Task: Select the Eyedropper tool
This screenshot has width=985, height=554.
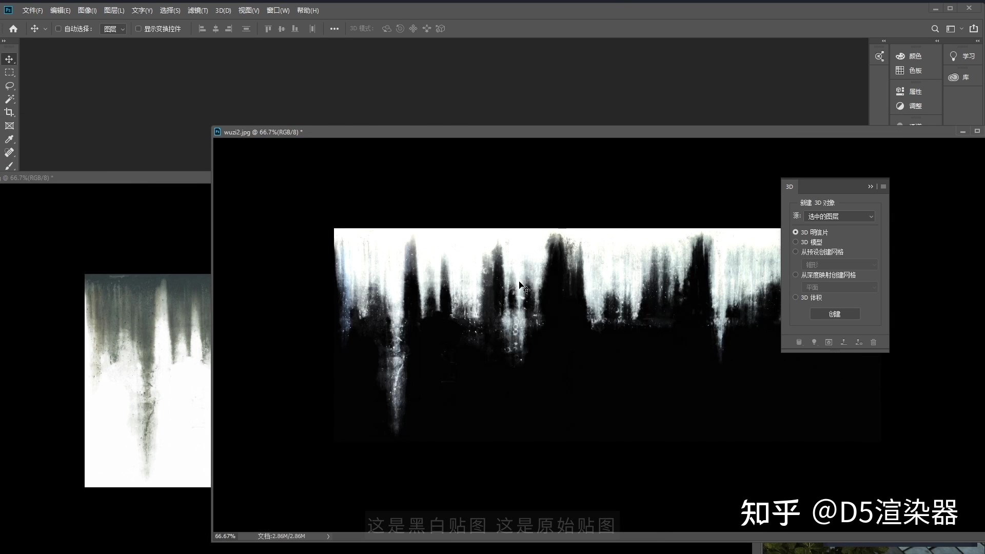Action: point(9,139)
